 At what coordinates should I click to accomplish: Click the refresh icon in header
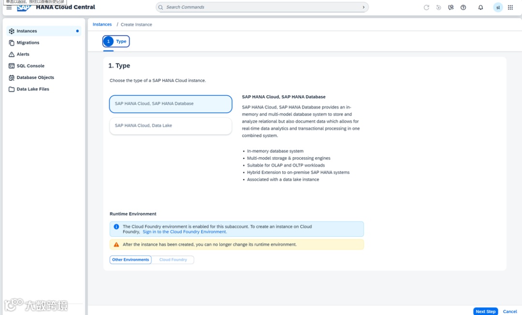[426, 7]
